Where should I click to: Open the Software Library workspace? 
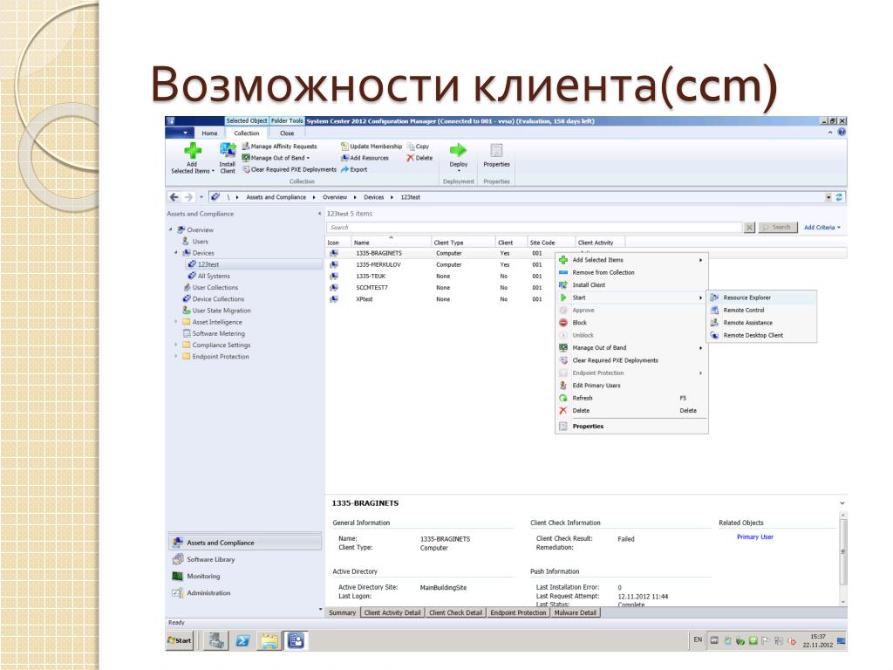click(245, 559)
